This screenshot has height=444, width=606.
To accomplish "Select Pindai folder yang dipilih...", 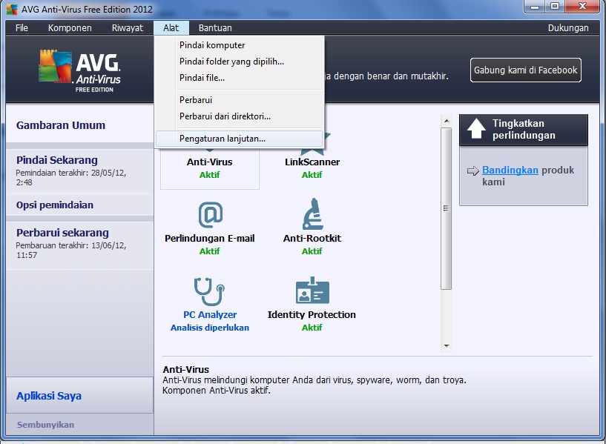I will pos(239,62).
